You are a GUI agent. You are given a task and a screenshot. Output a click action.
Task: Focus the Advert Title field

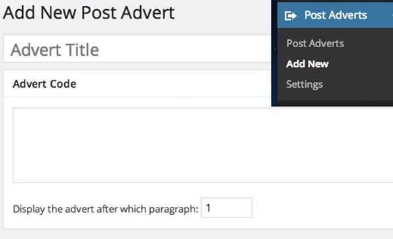(x=138, y=48)
